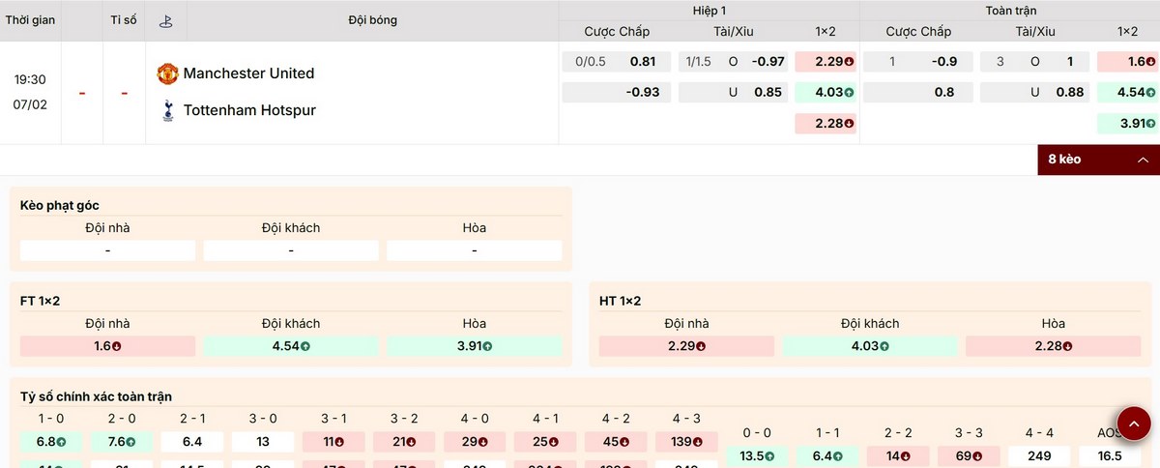Pick HT 1×2 home odds 2.29

point(686,346)
